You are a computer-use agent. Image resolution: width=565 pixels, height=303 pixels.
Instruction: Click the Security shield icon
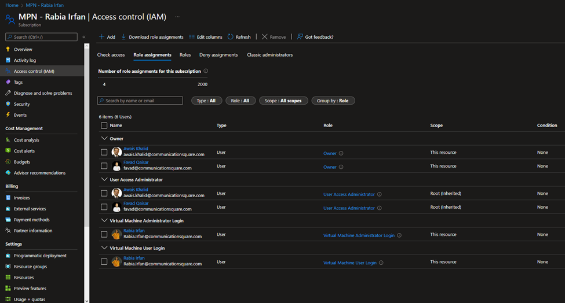point(8,104)
